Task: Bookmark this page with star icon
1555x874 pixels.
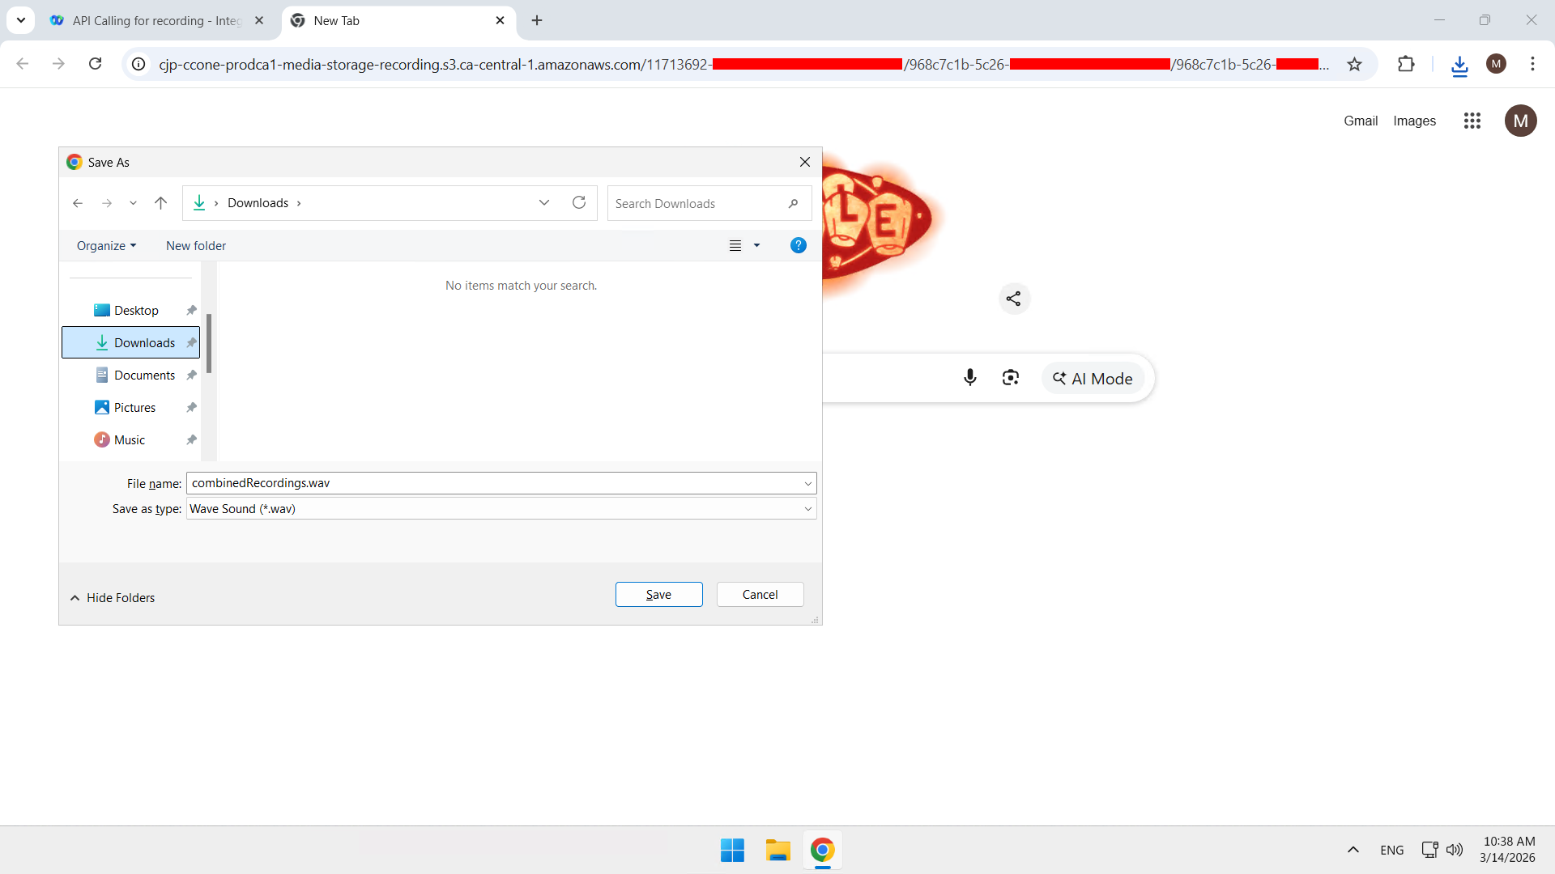Action: point(1354,65)
